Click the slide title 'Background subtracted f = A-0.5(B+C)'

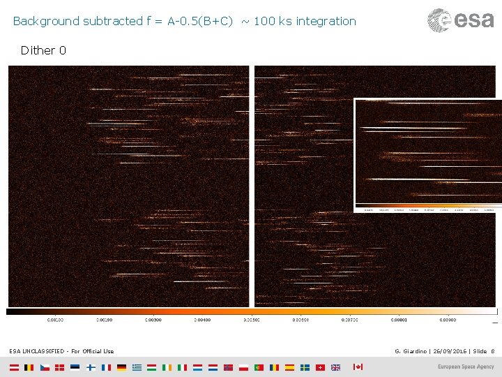(x=123, y=21)
